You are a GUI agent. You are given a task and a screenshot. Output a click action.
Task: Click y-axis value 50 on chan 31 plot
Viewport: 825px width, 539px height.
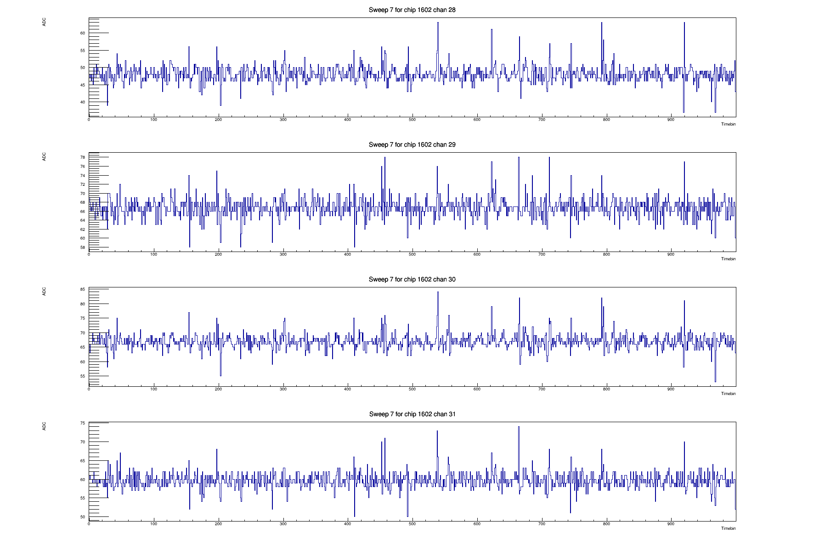click(x=83, y=517)
